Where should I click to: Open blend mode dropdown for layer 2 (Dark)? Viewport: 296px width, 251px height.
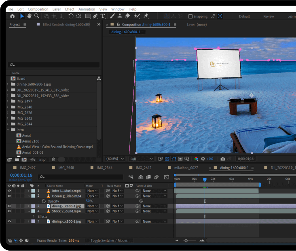(92, 196)
